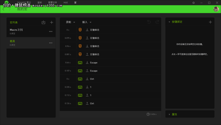Collapse the 按键绑定 panel
Viewport: 221px width, 125px height.
[169, 22]
